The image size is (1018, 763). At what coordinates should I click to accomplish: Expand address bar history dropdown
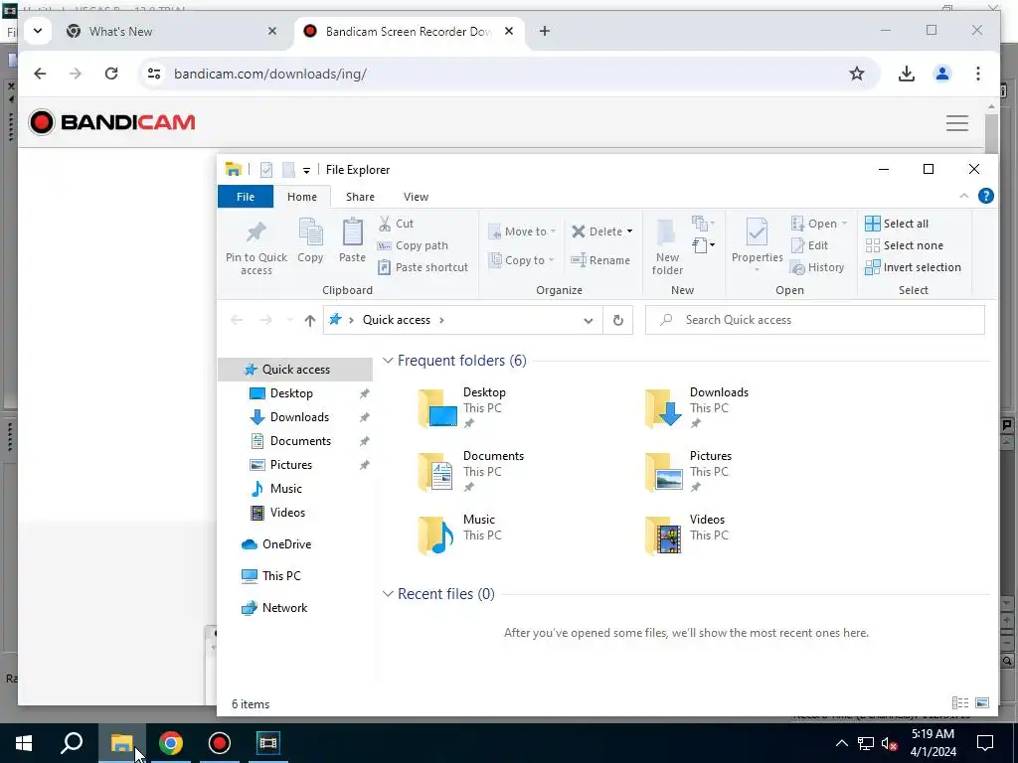[589, 320]
